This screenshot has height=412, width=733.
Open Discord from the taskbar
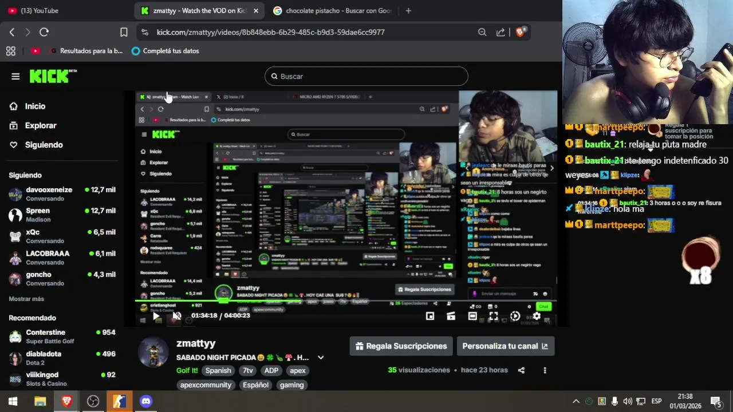(x=146, y=401)
